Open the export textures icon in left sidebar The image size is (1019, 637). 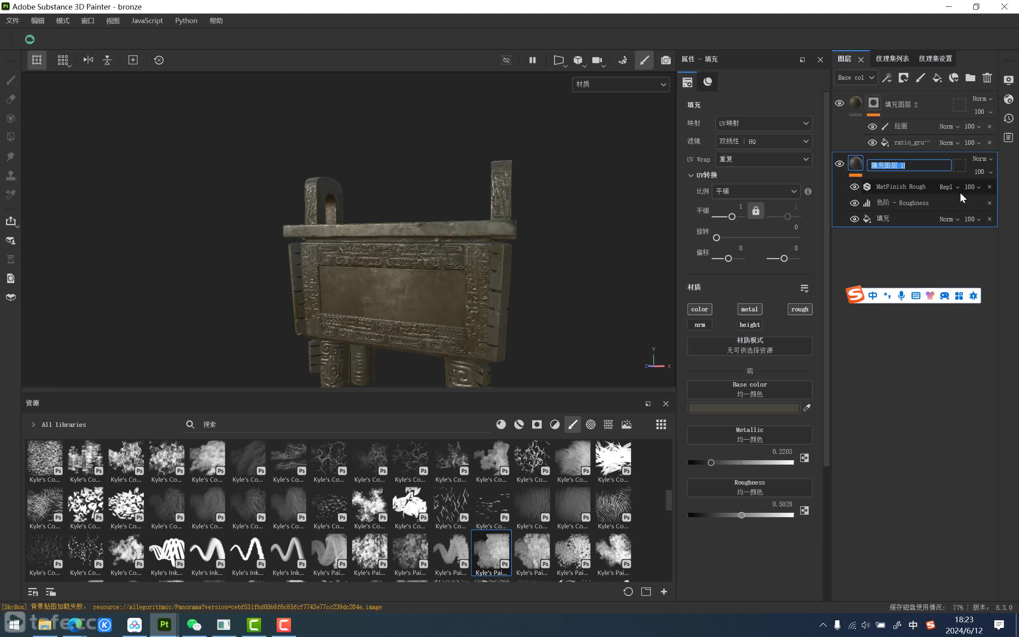(x=11, y=221)
